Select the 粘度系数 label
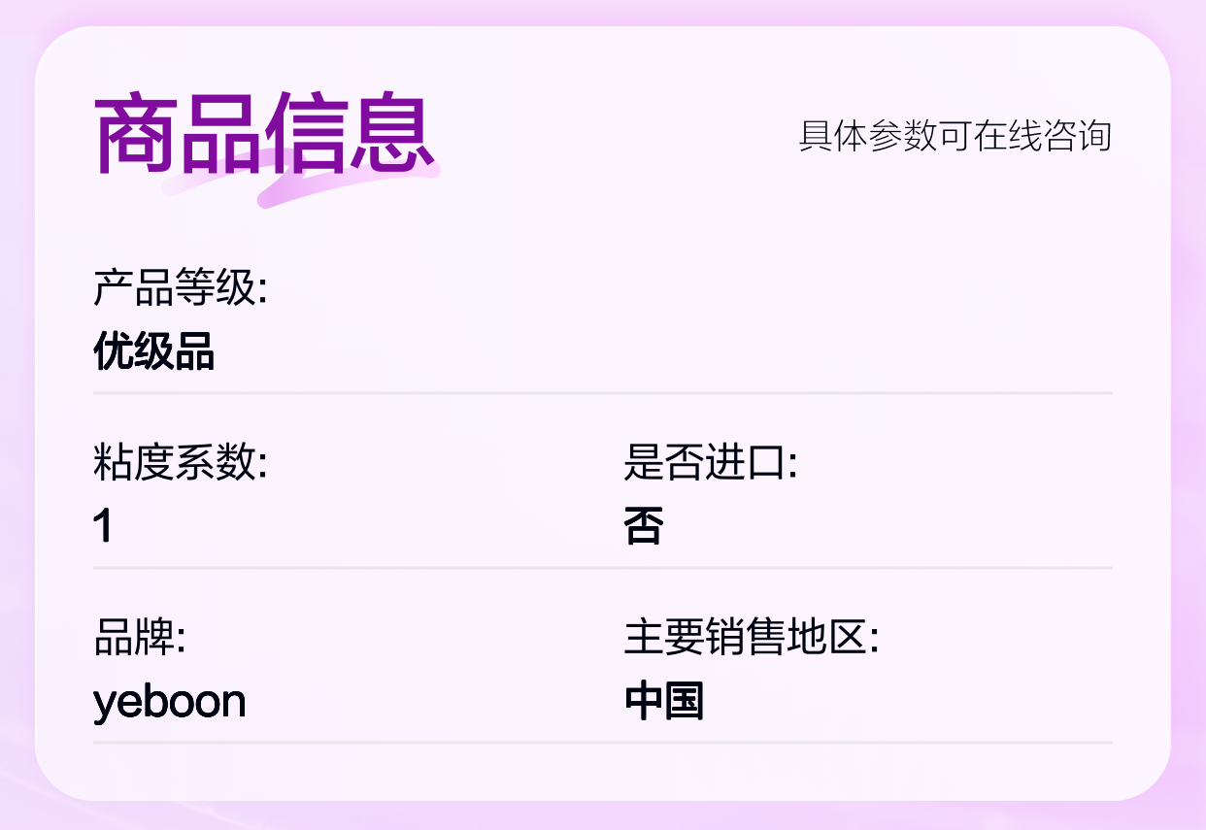The image size is (1206, 830). (180, 463)
